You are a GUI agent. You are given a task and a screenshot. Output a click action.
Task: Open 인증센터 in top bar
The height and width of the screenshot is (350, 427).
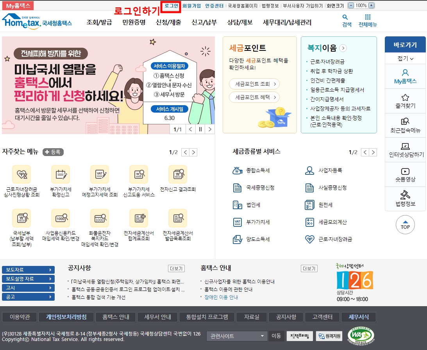pos(214,6)
